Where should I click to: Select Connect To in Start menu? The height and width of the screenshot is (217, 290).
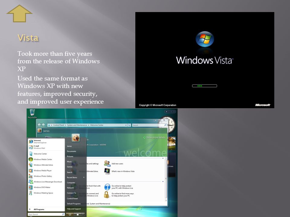72,193
